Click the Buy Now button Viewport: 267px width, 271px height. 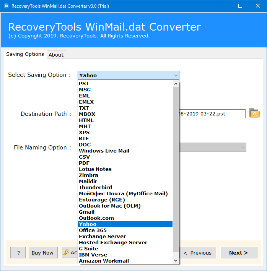(43, 253)
